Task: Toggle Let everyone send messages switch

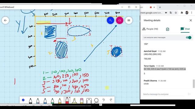Action: tap(189, 38)
